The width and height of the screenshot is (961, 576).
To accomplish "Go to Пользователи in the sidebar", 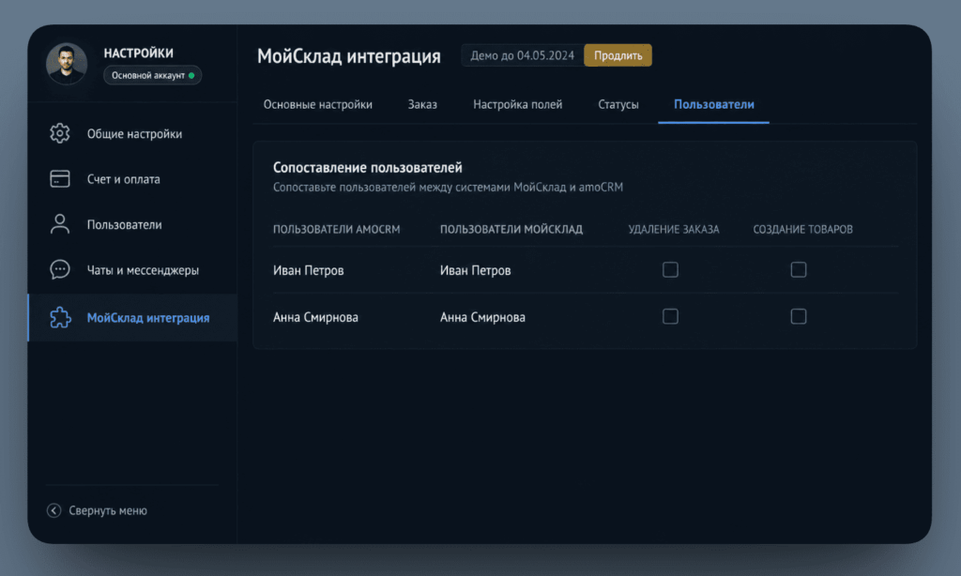I will pos(132,224).
